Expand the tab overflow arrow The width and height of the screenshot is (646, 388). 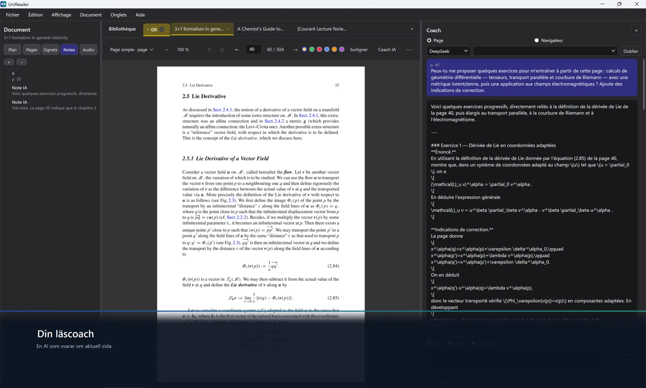(412, 29)
